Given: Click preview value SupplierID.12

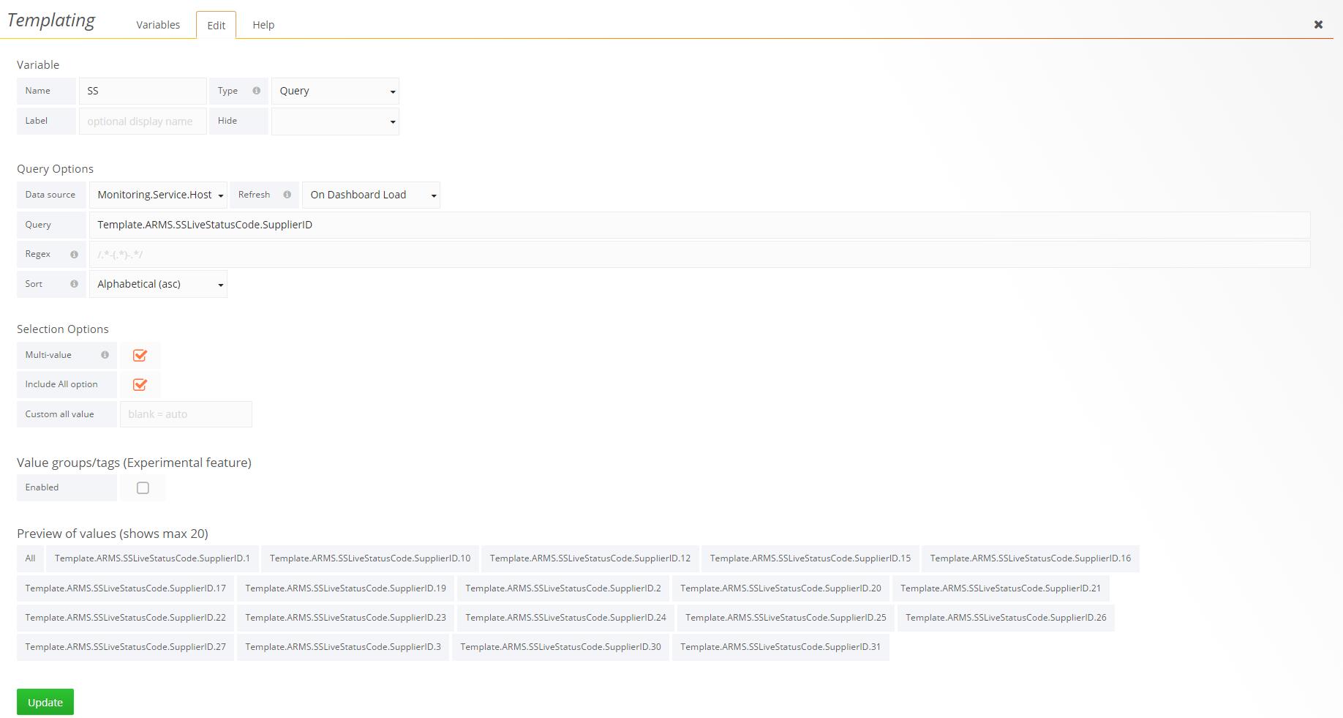Looking at the screenshot, I should 590,558.
